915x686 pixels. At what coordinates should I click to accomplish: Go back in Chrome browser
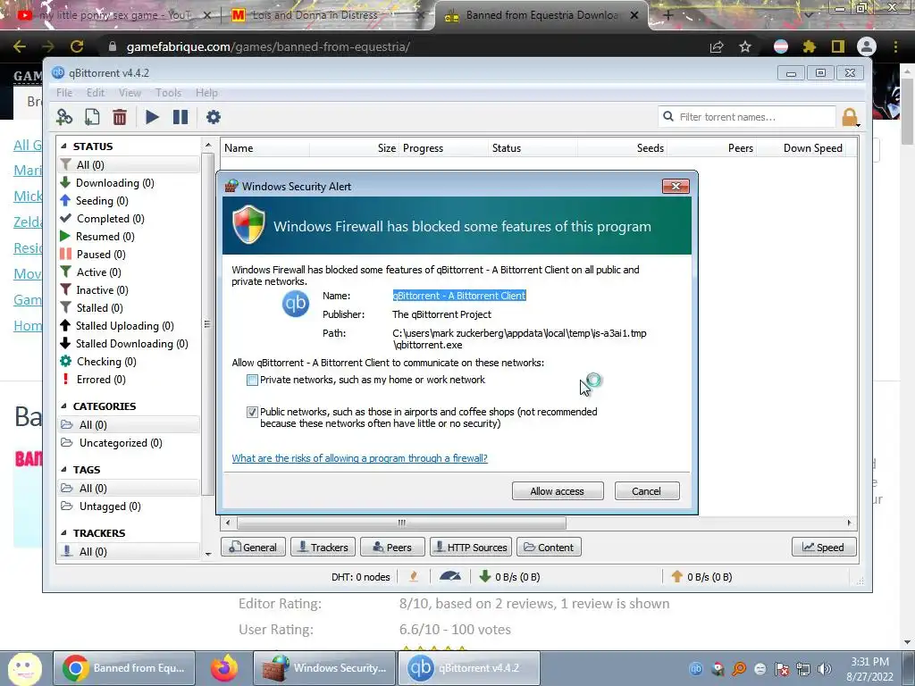pos(20,46)
